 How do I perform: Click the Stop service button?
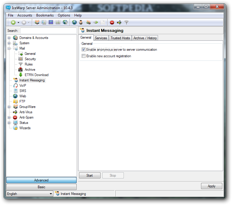point(113,176)
